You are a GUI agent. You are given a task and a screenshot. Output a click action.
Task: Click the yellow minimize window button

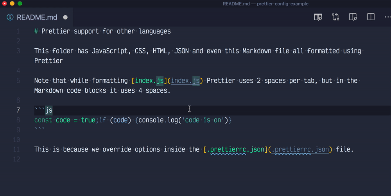pyautogui.click(x=12, y=4)
